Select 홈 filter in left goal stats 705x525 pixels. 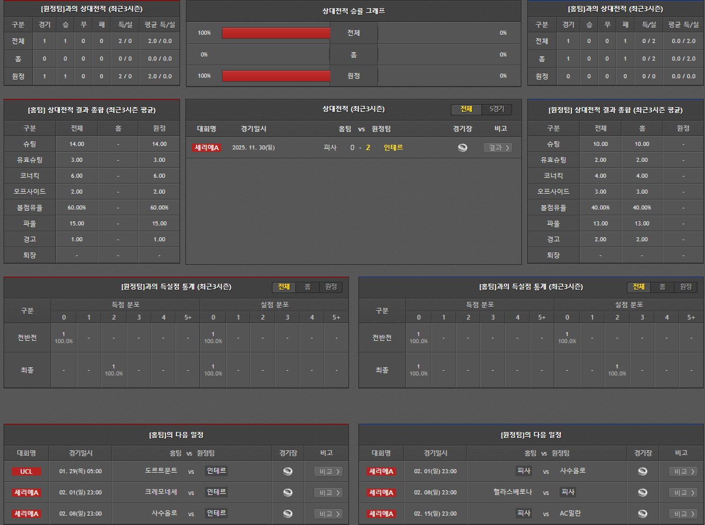coord(307,287)
